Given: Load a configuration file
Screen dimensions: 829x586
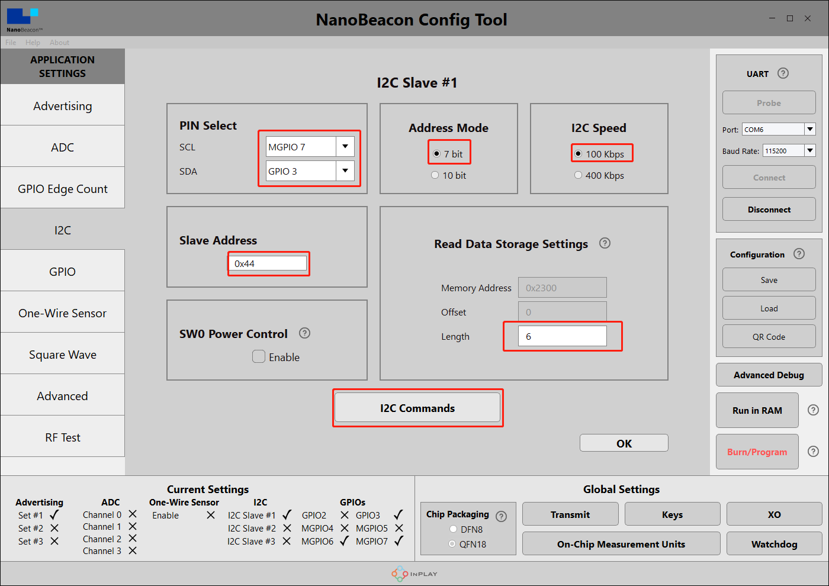Looking at the screenshot, I should pos(769,308).
